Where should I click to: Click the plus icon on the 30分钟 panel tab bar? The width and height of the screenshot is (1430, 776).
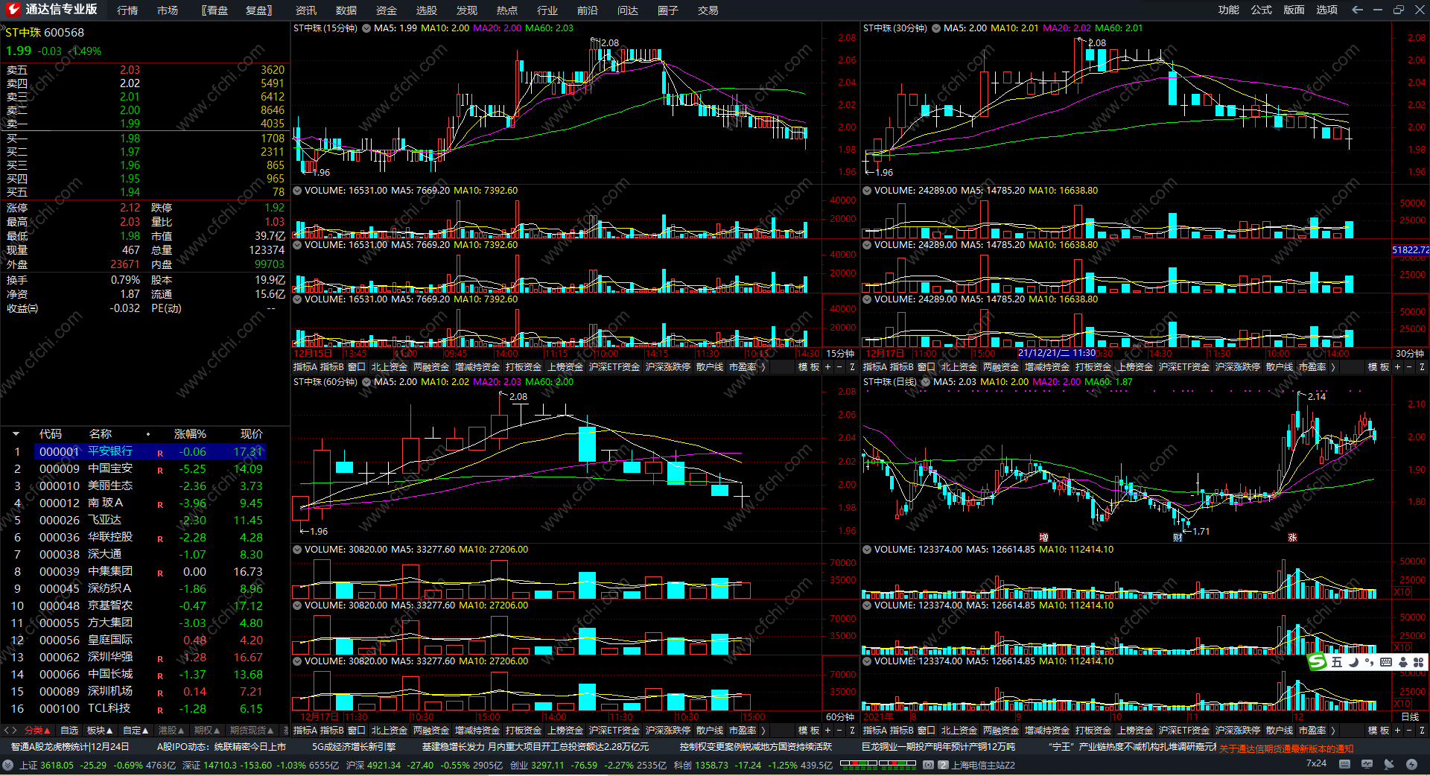click(1397, 367)
